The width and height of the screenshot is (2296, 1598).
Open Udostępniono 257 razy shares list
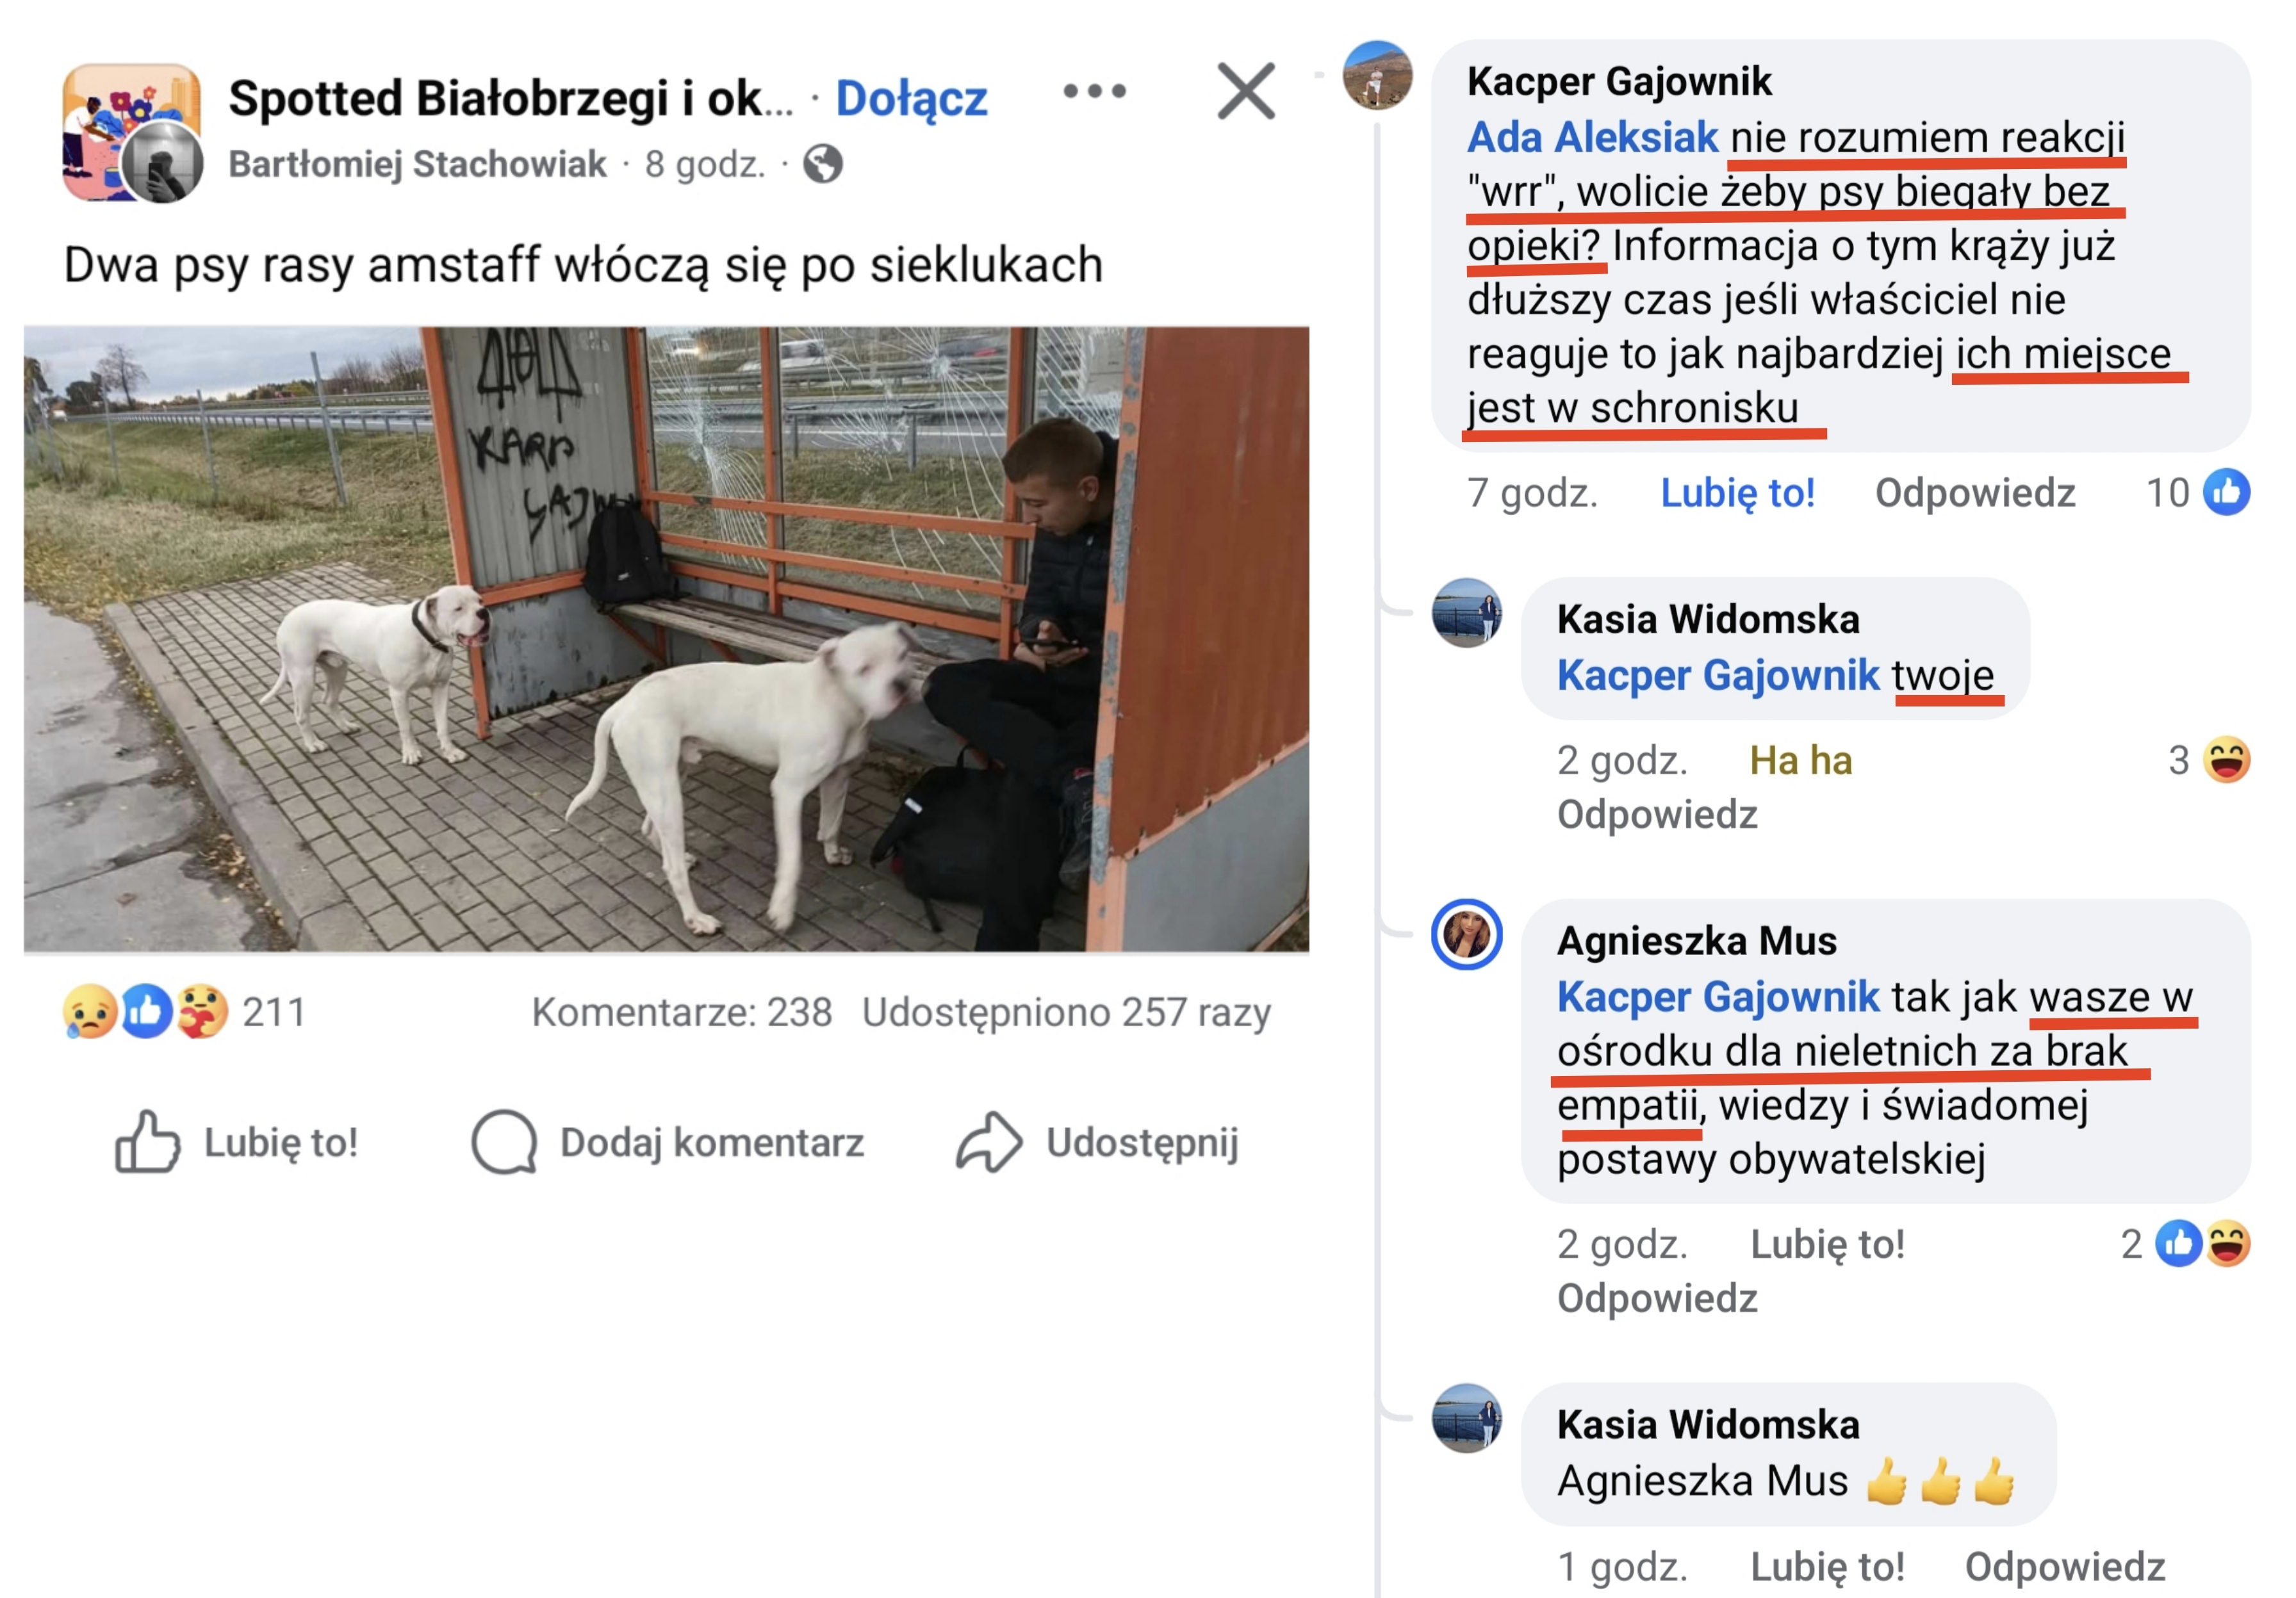click(x=1066, y=1012)
